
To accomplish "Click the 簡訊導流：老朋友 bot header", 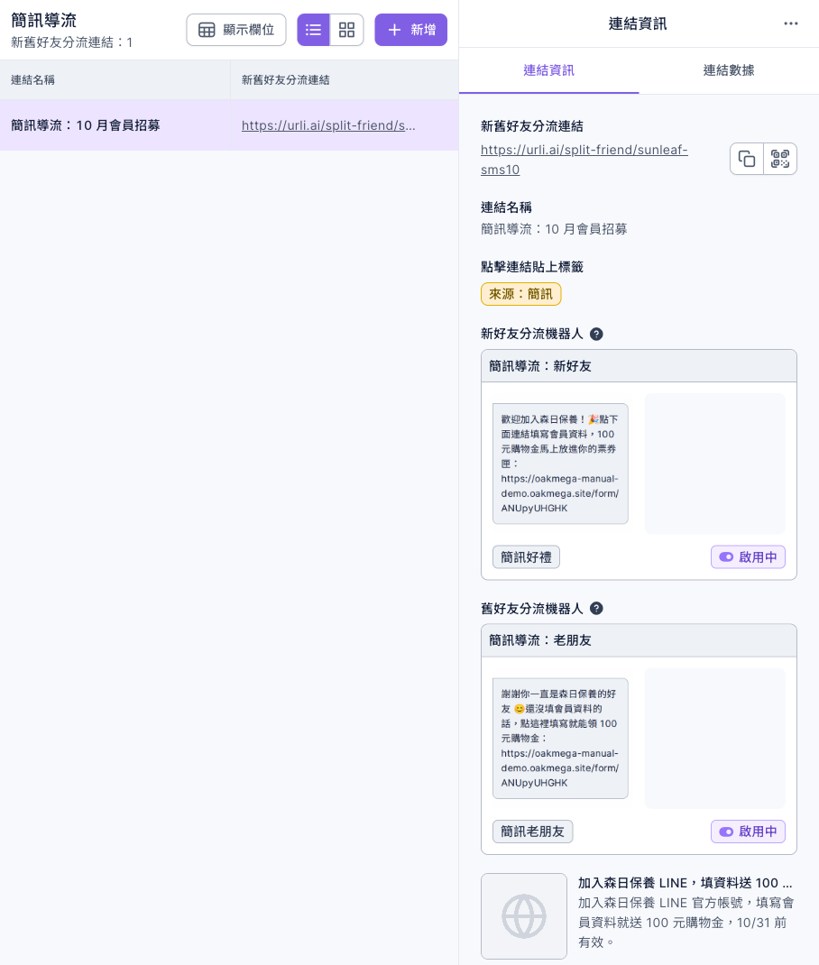I will [x=639, y=640].
